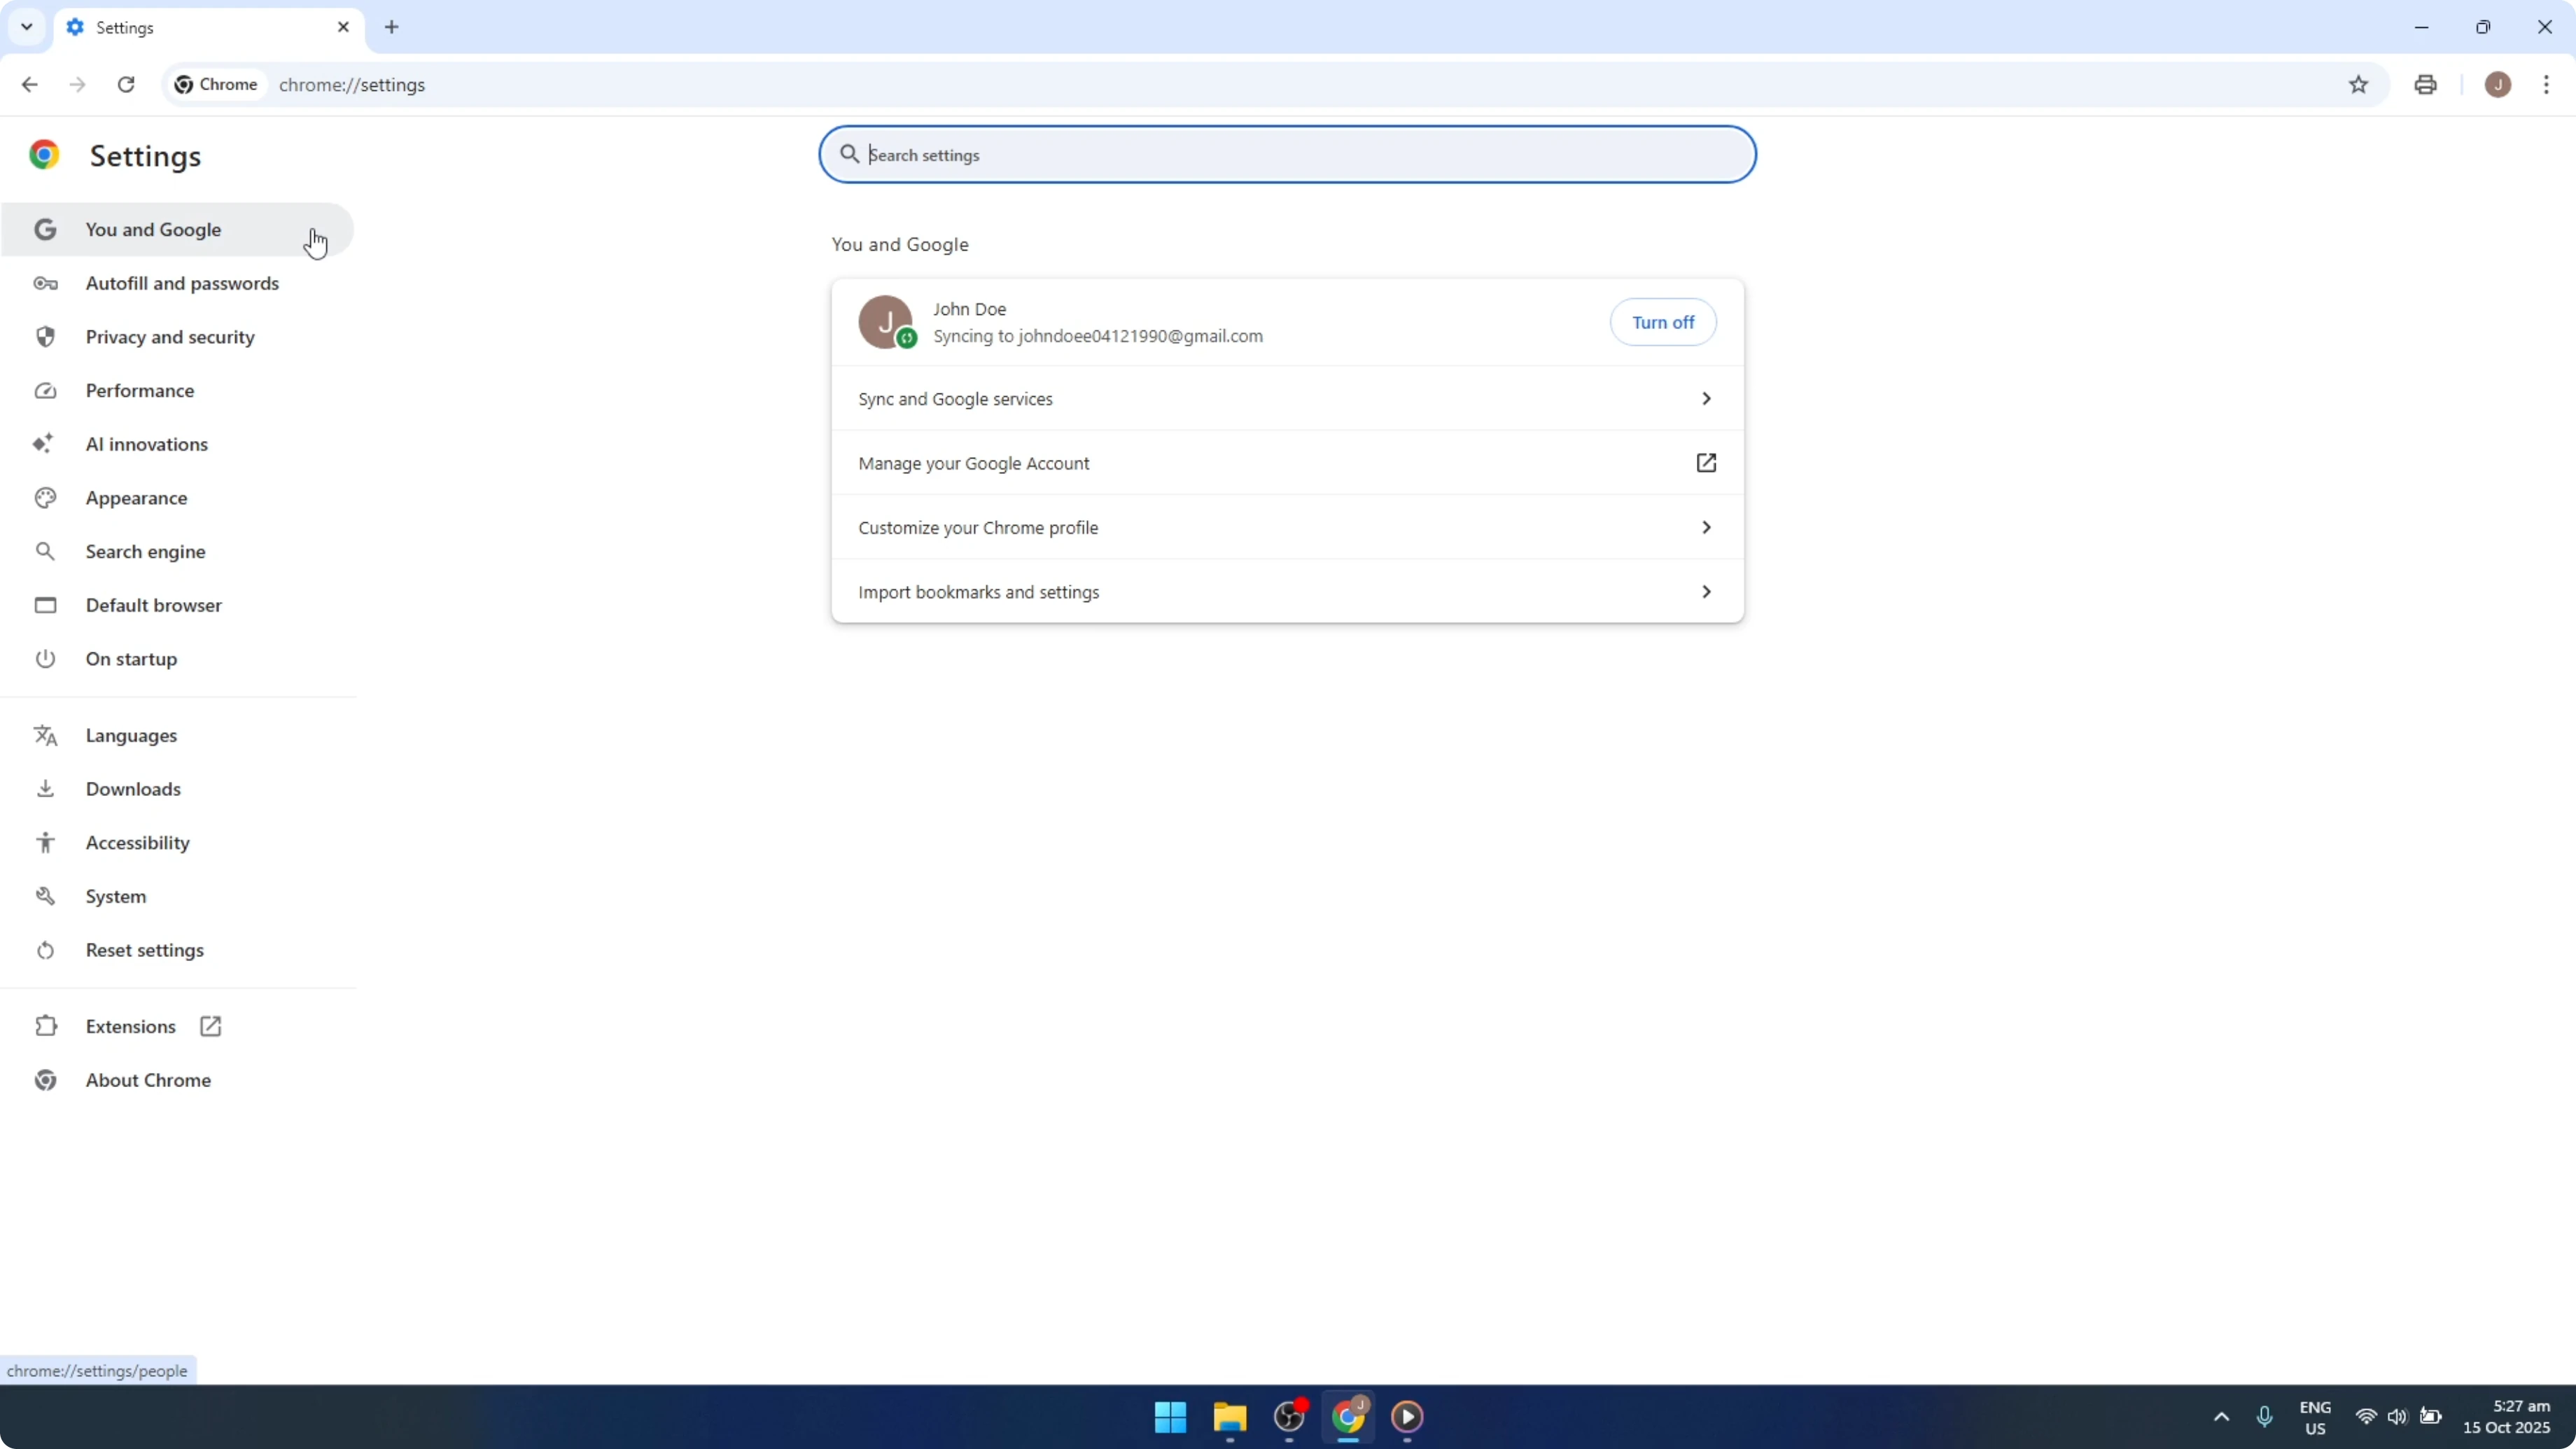Image resolution: width=2576 pixels, height=1449 pixels.
Task: Click the Turn off sync button
Action: click(x=1662, y=321)
